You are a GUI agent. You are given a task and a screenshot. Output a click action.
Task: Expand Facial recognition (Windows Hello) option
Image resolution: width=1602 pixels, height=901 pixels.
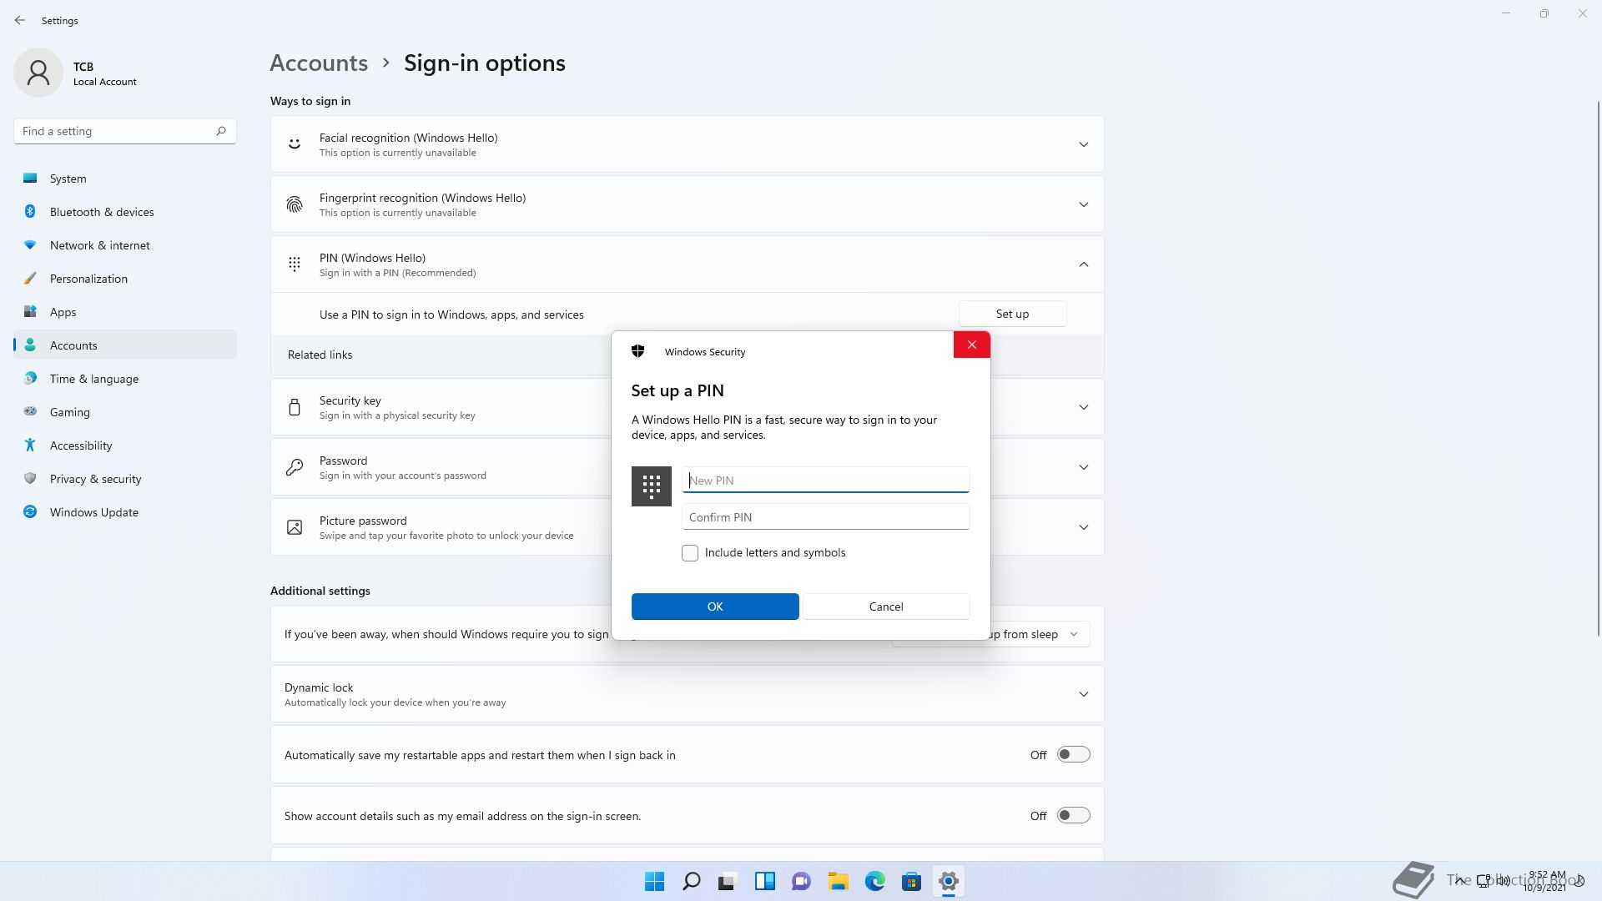(1084, 144)
